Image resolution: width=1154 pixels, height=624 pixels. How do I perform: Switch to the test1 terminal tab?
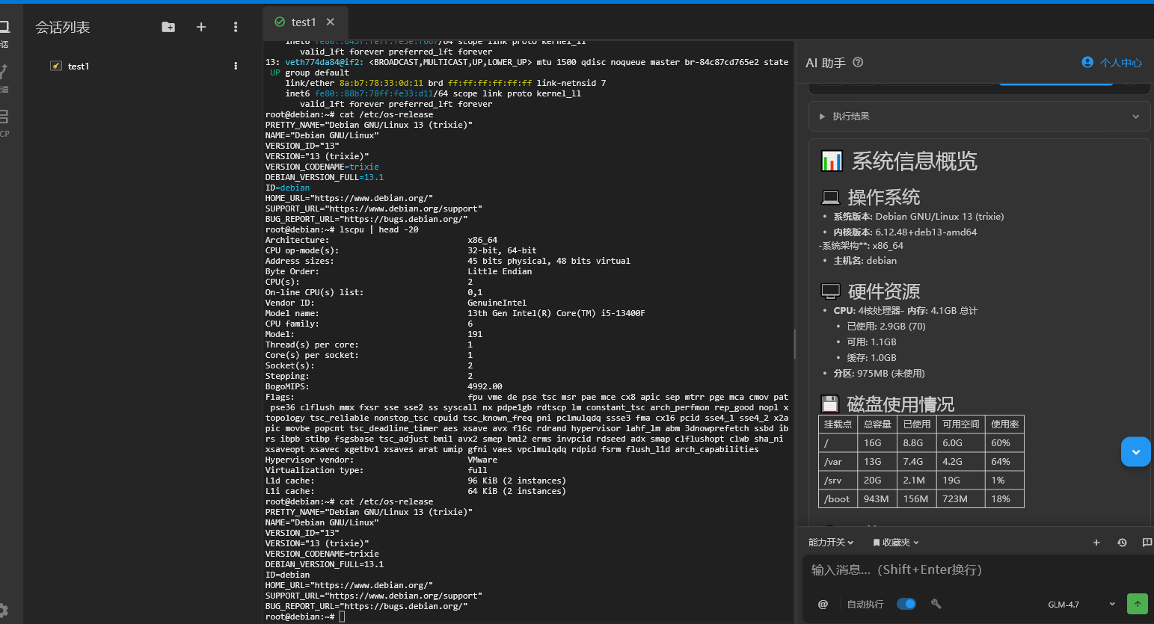[x=304, y=22]
